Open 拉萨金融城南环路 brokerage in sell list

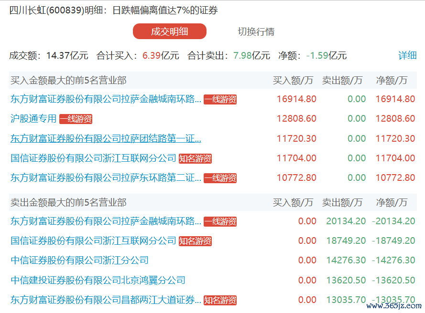[106, 221]
